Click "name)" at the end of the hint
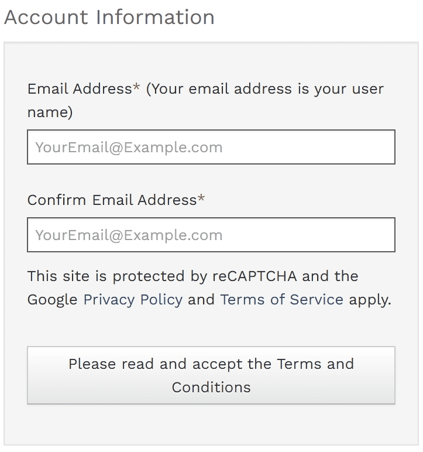The image size is (423, 452). click(50, 112)
